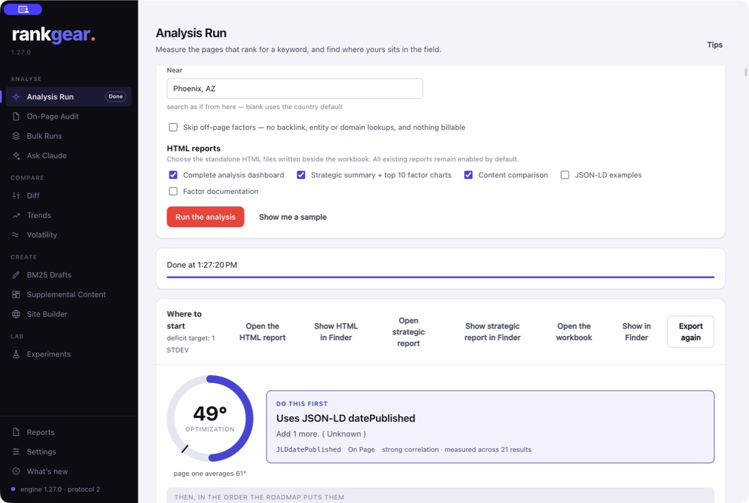
Task: Uncheck Complete analysis dashboard
Action: point(173,175)
